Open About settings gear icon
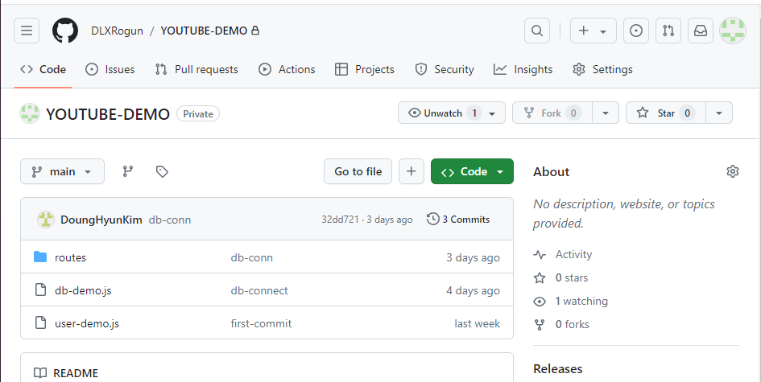Screen dimensions: 761x382 click(732, 171)
